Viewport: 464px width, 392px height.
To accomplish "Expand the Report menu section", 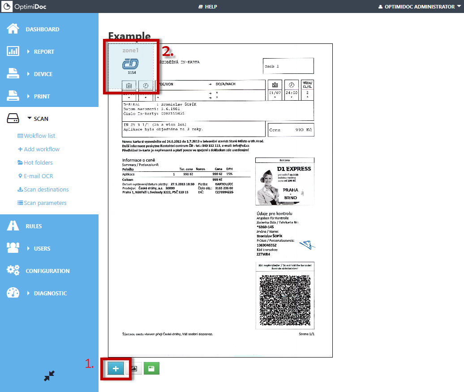I will click(x=43, y=51).
